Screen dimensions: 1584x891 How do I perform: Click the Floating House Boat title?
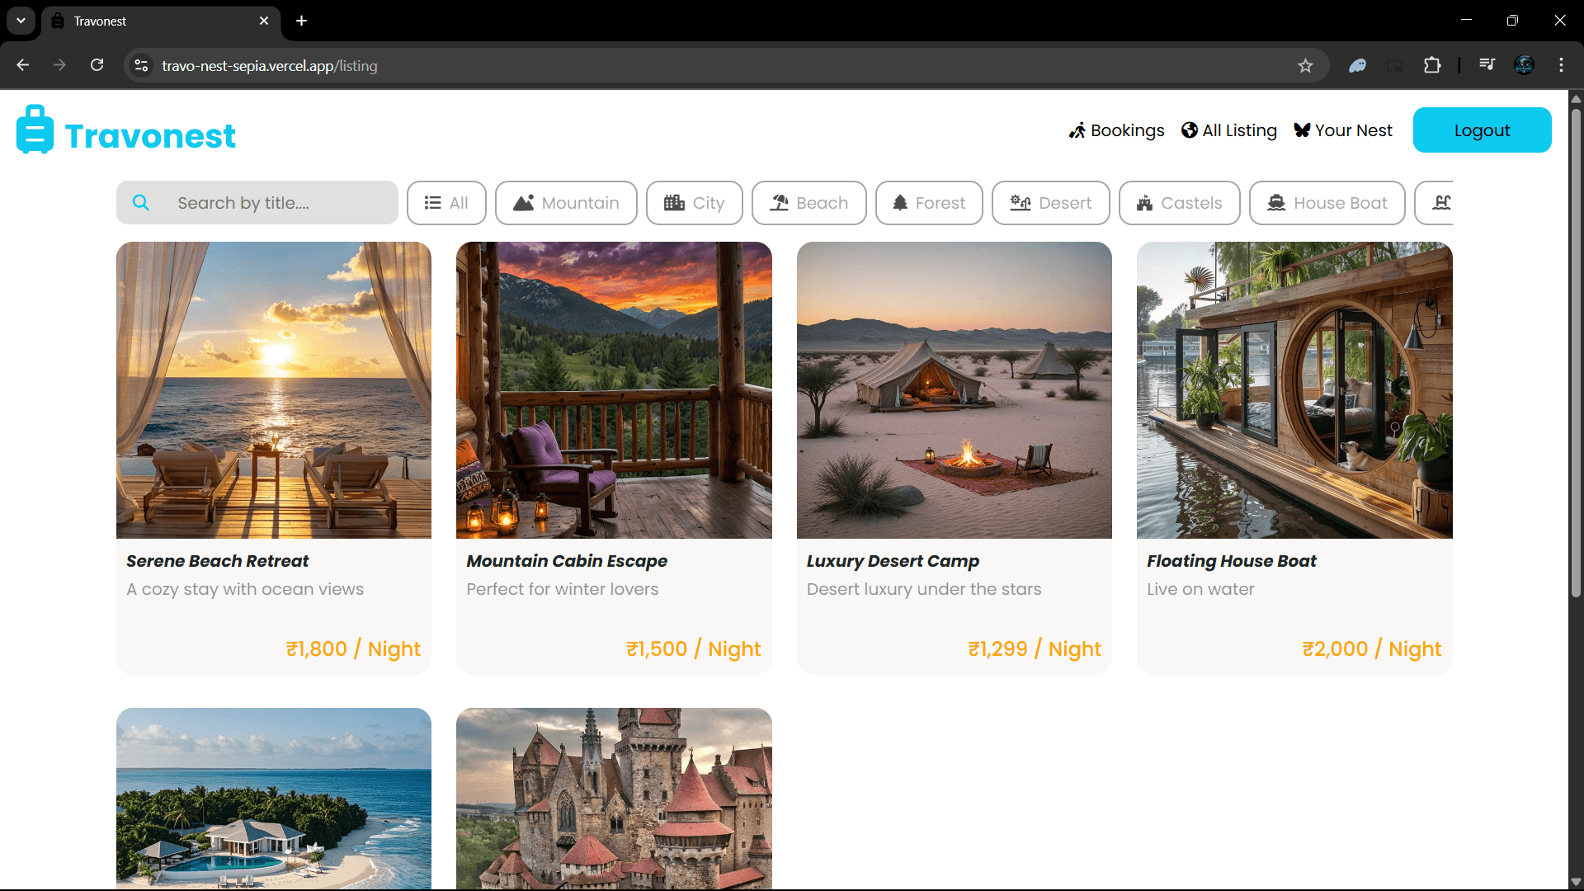[1232, 561]
